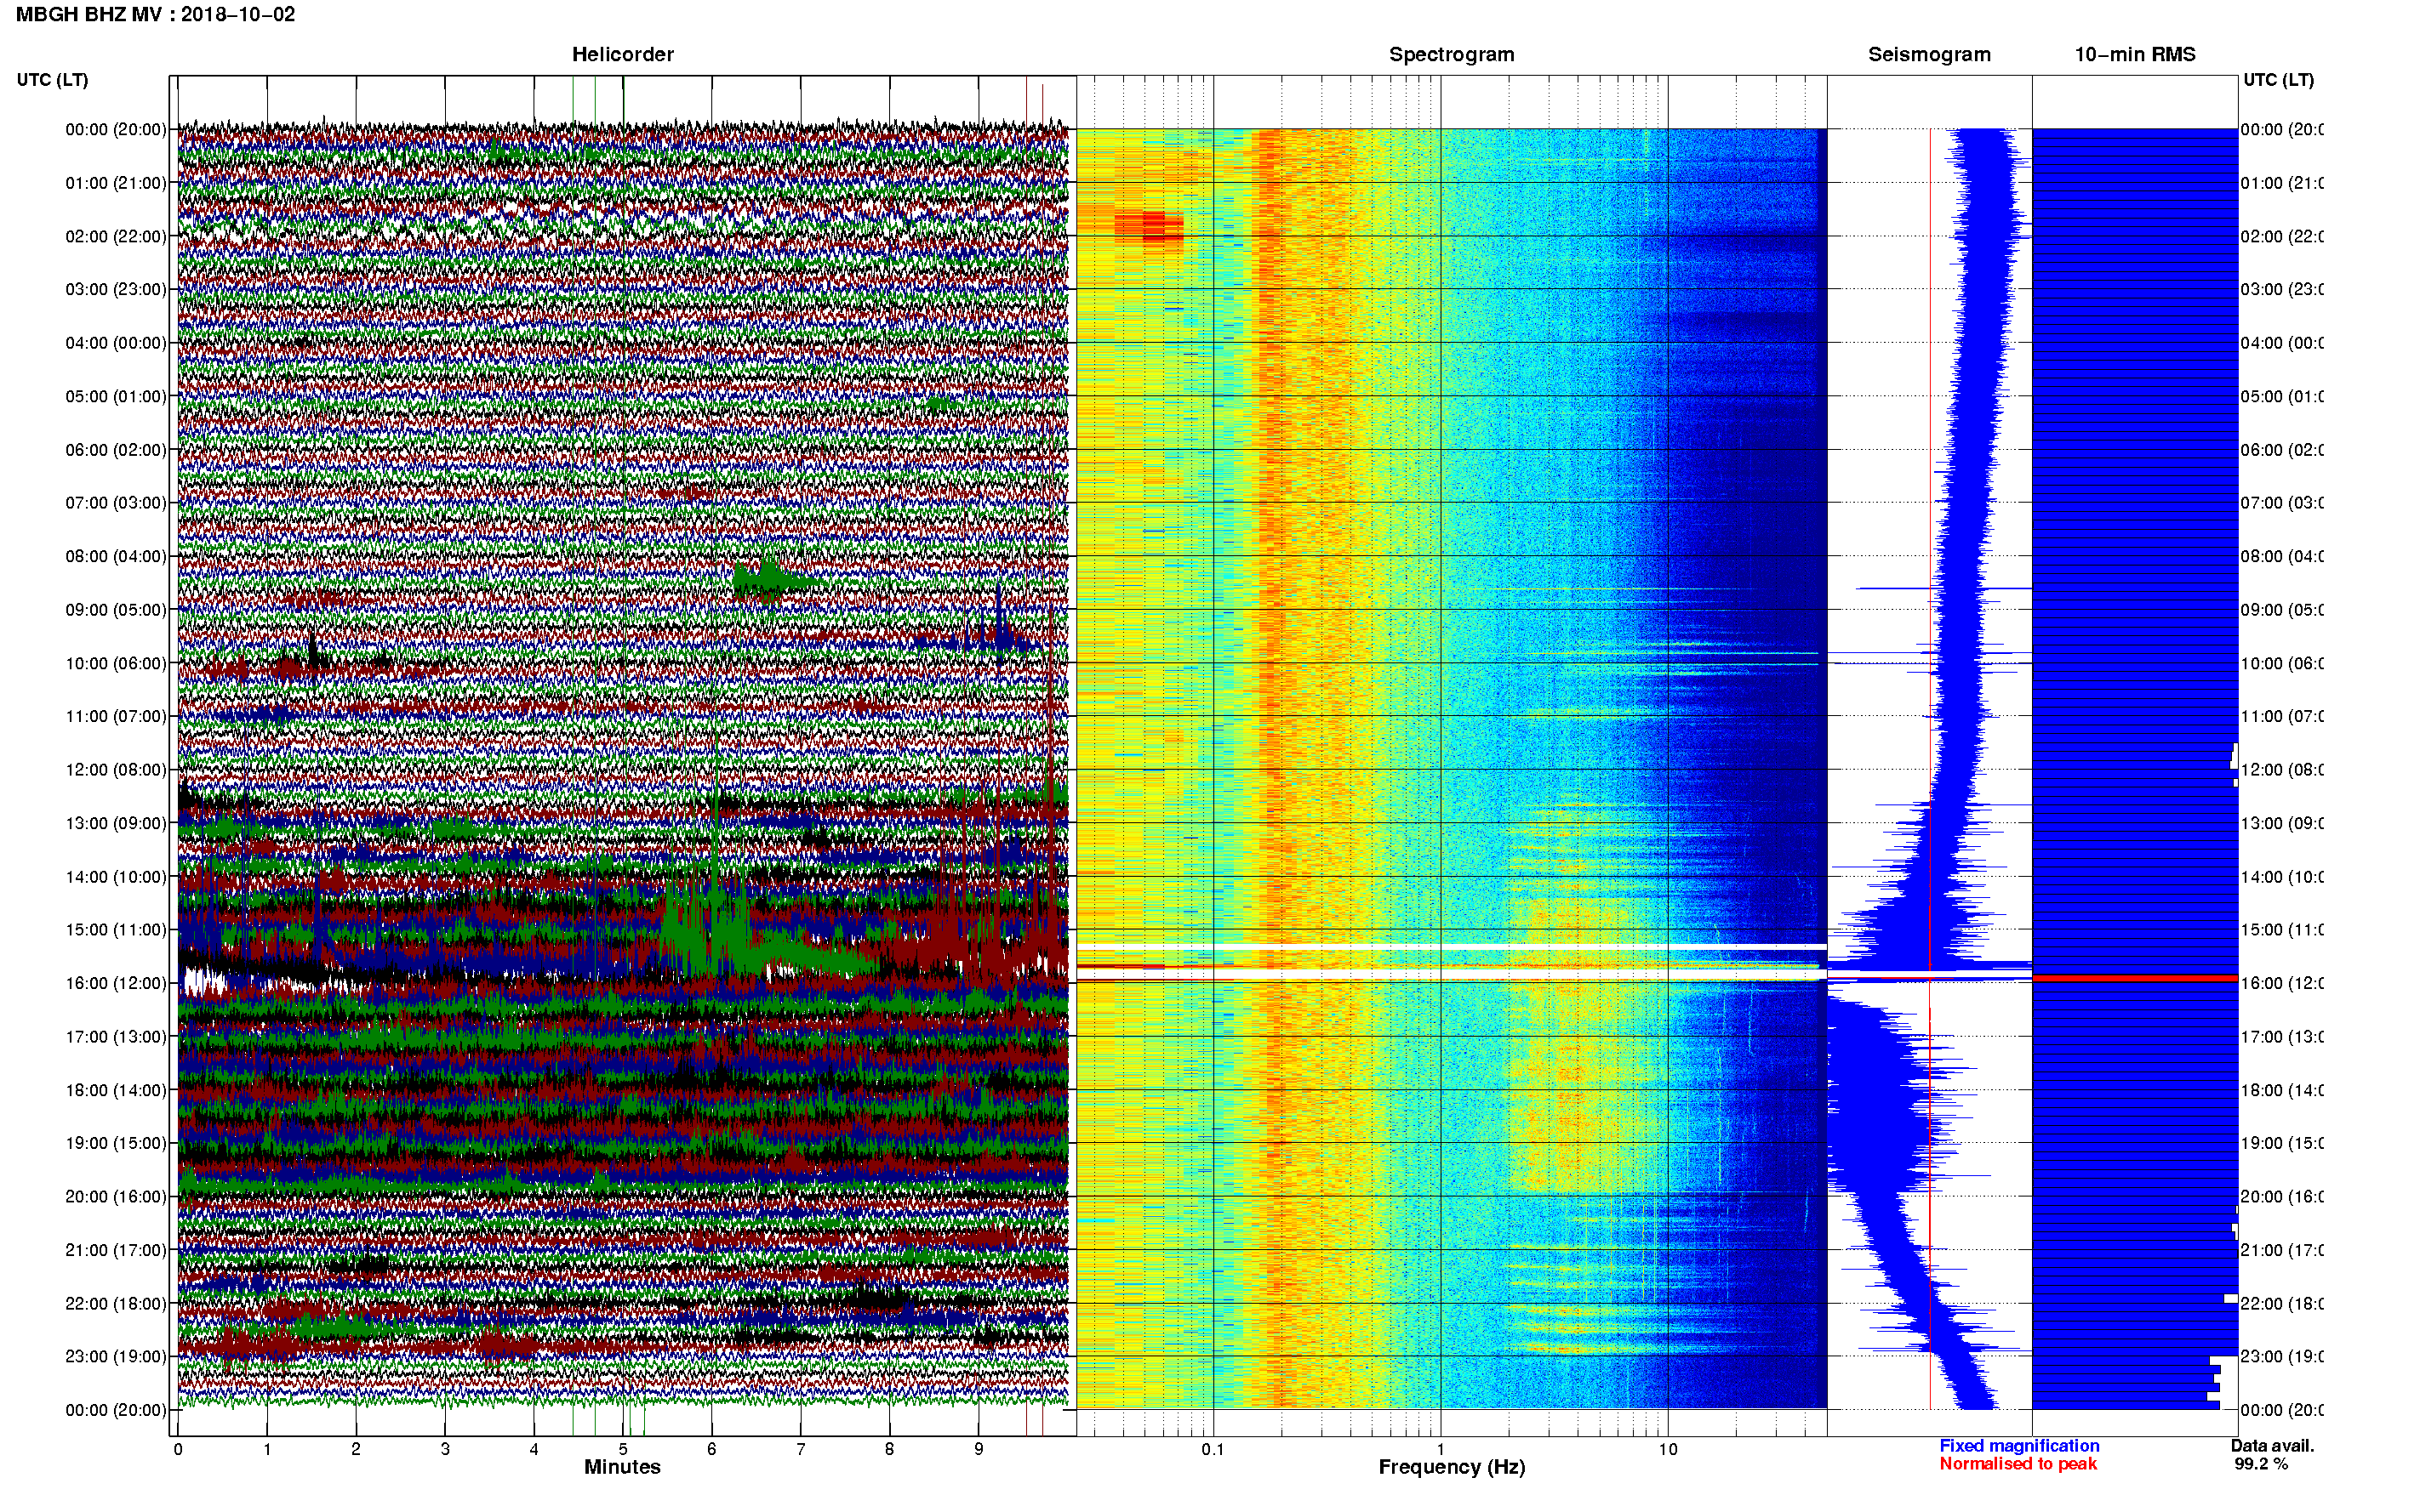Click tick label "5" on the Minutes axis
Image resolution: width=2420 pixels, height=1512 pixels.
623,1449
